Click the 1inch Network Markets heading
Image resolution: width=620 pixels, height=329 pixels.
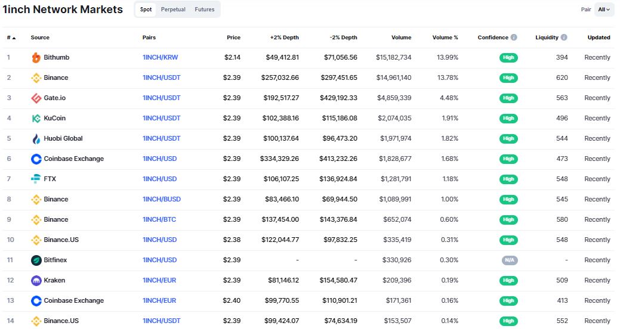[x=63, y=10]
